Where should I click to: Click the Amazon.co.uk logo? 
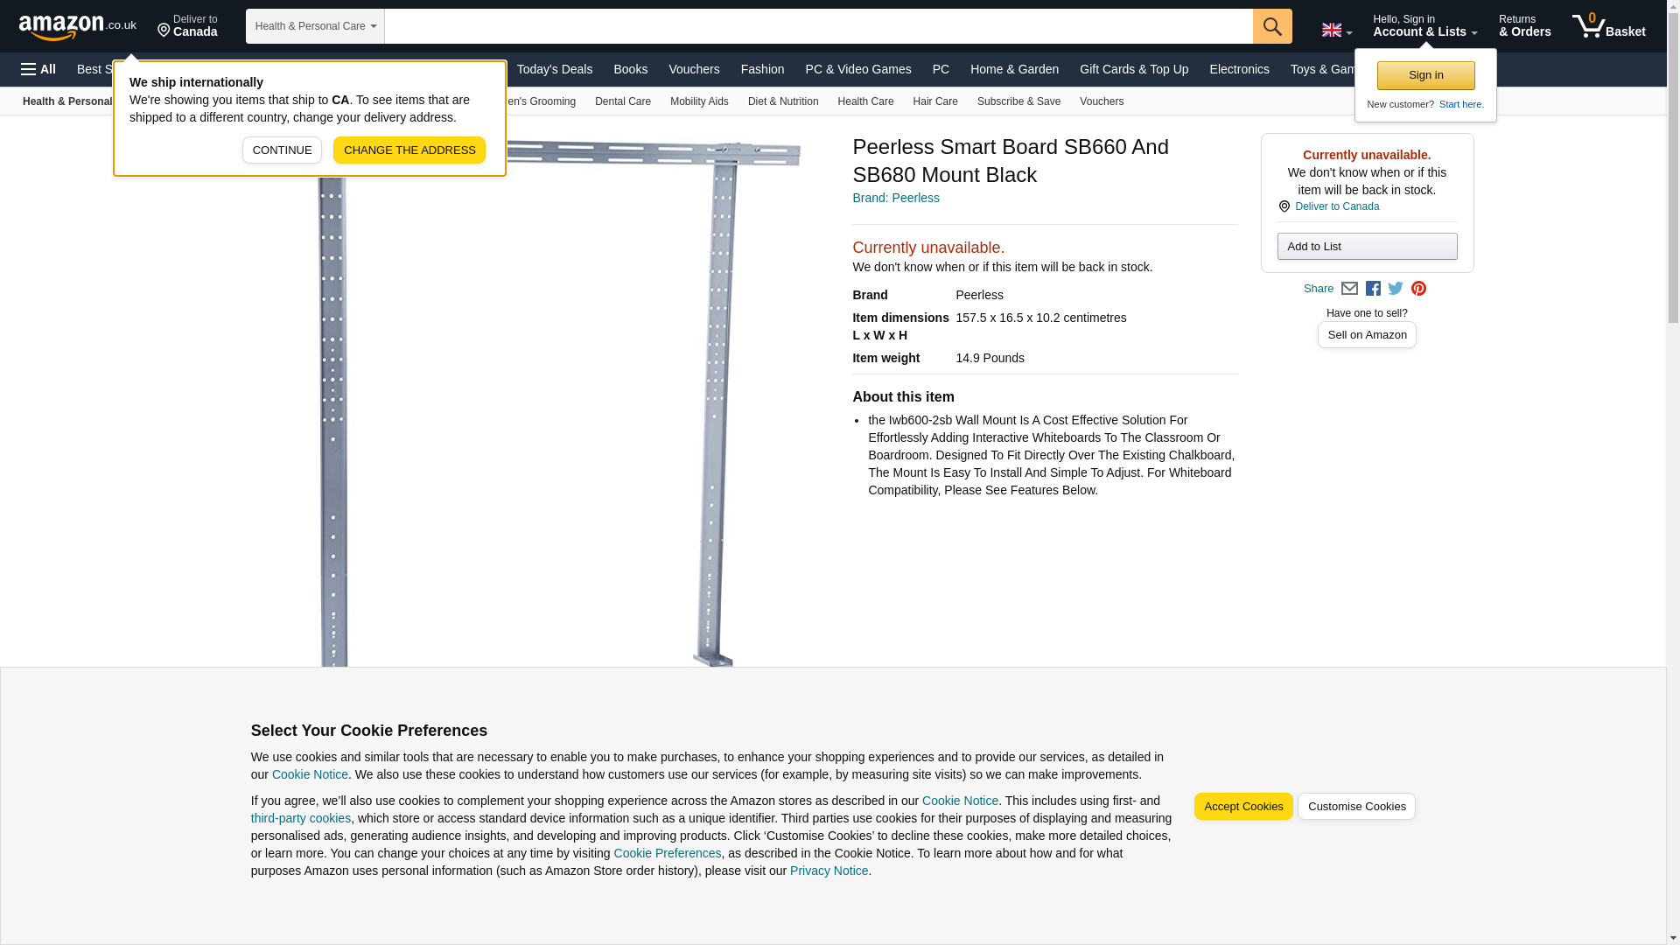(x=77, y=26)
